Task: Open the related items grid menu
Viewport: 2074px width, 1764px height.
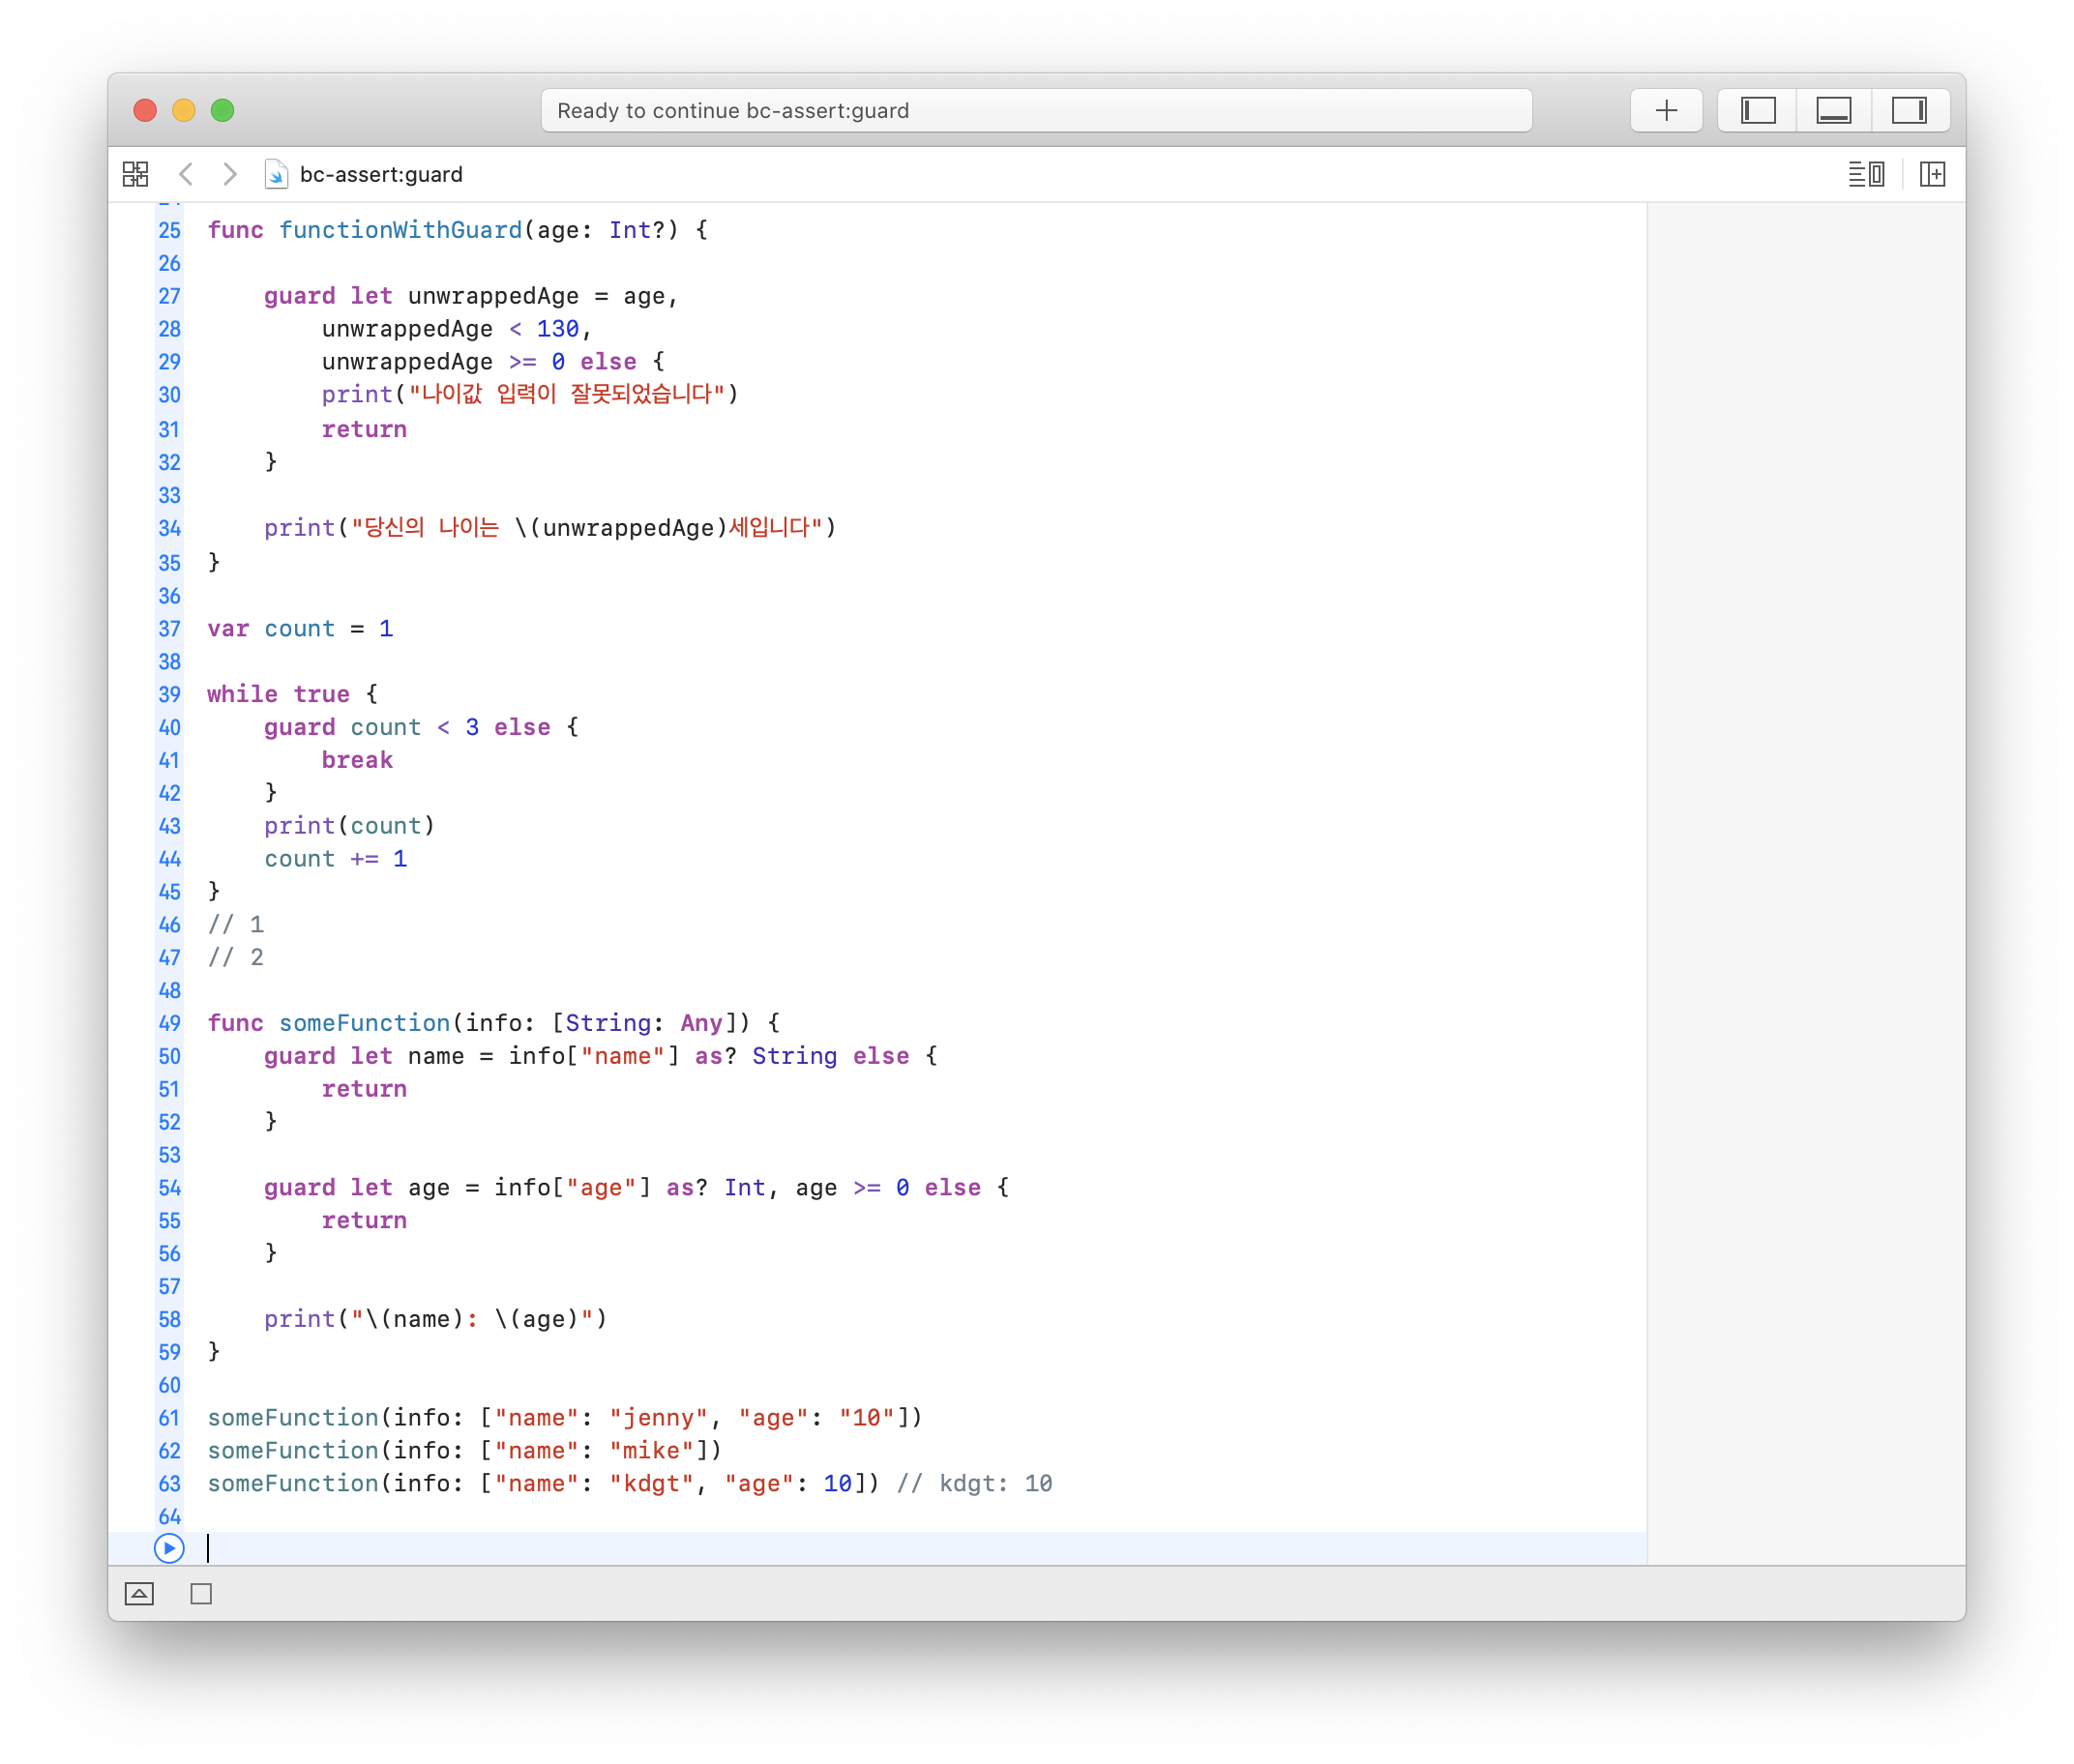Action: (136, 174)
